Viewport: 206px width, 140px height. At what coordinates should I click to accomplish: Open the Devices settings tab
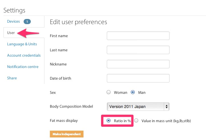click(13, 22)
